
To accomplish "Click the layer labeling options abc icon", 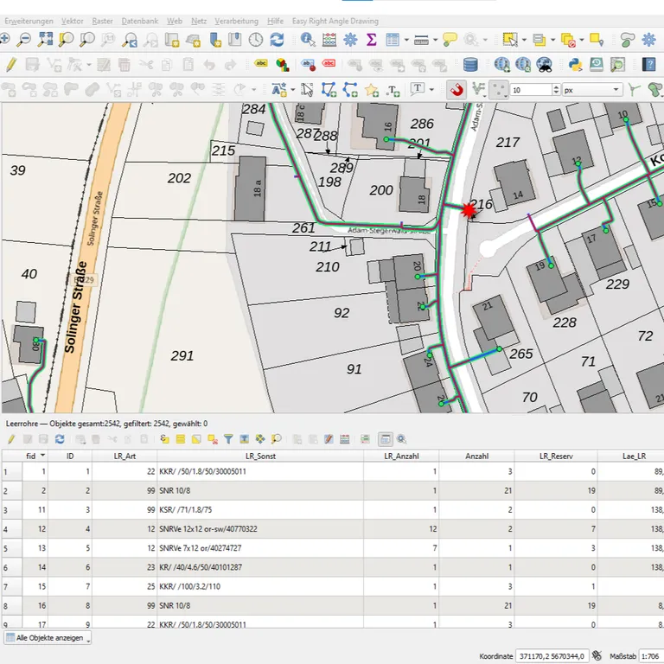I will (261, 64).
